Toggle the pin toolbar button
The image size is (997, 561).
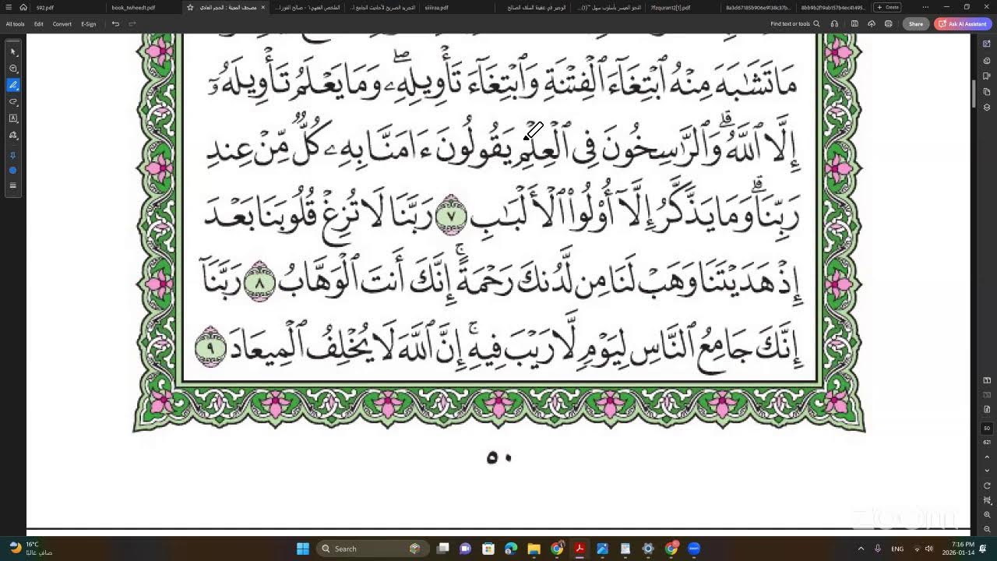click(13, 156)
